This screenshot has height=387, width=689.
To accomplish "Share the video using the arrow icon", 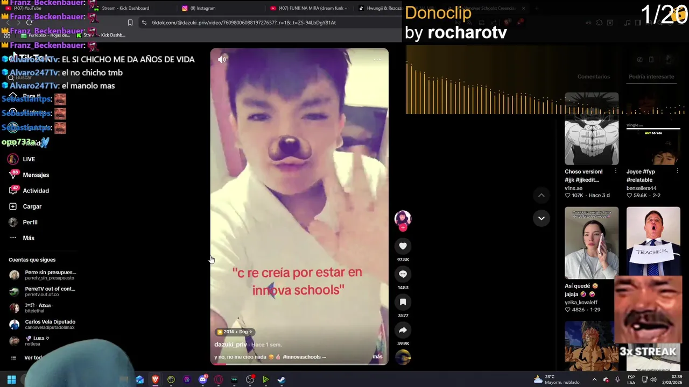I will click(403, 330).
